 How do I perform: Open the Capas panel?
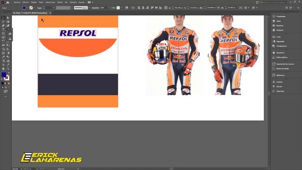(x=277, y=21)
